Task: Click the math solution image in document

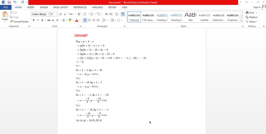Action: point(111,81)
